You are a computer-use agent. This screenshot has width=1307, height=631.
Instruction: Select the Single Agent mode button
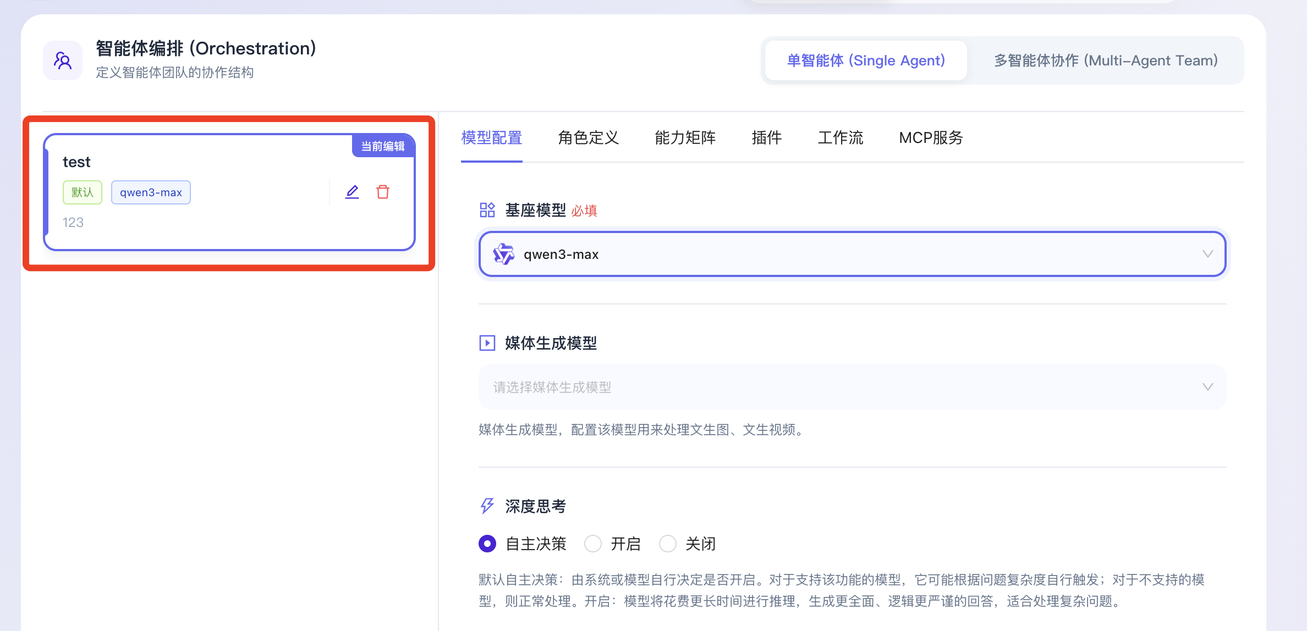point(866,60)
